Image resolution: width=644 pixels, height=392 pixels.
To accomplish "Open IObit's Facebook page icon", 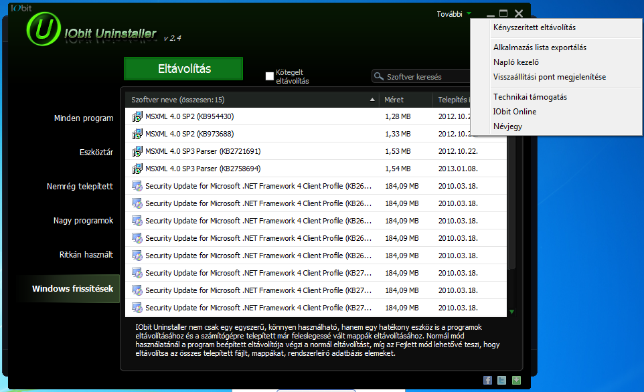I will pos(487,380).
